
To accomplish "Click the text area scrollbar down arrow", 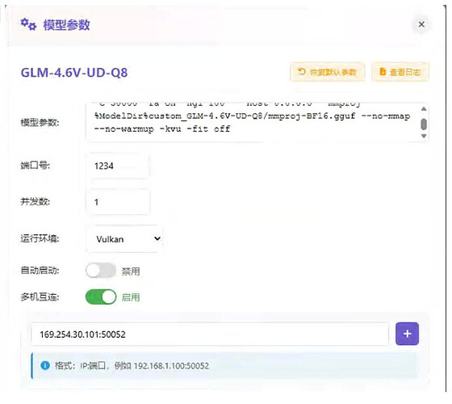I will 424,136.
